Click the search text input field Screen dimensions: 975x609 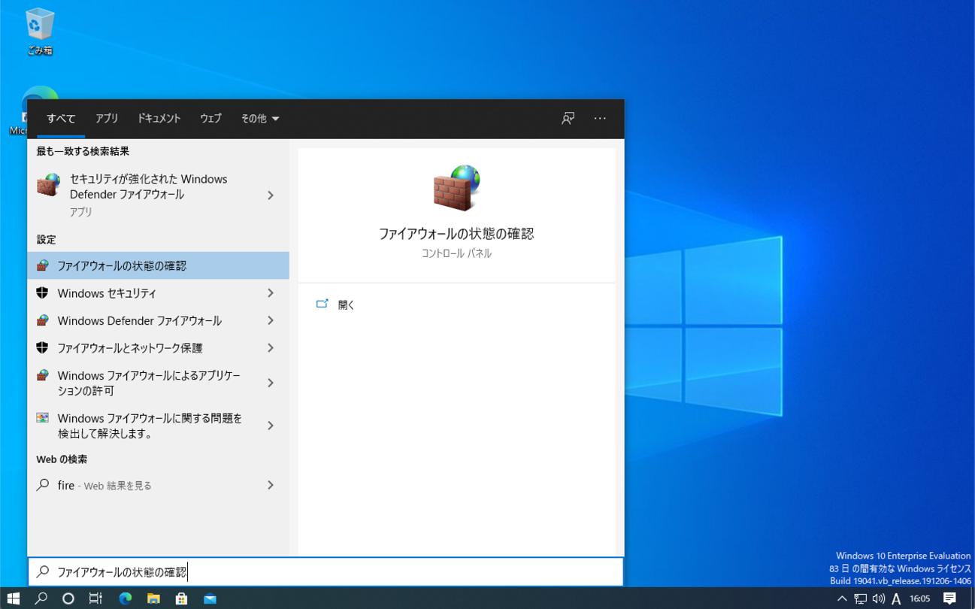[326, 572]
